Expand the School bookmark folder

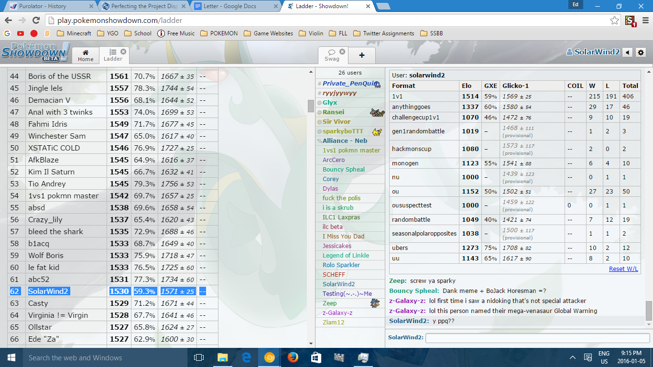137,33
